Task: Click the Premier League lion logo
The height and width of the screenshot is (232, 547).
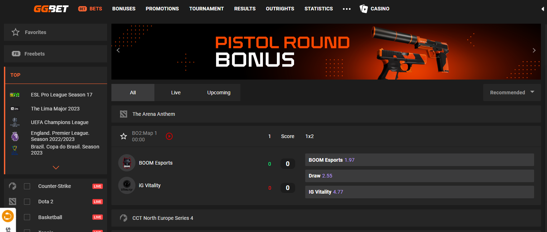Action: click(x=15, y=136)
